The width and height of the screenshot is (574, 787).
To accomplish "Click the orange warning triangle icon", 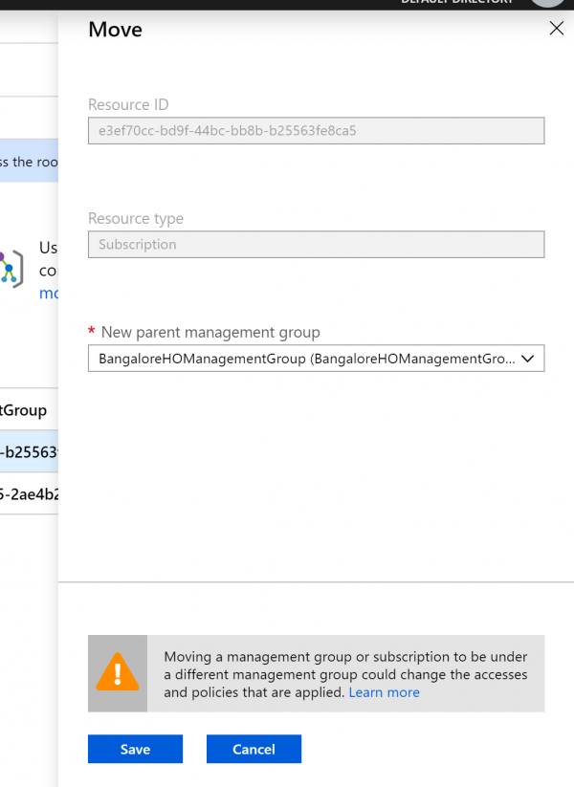I will (118, 673).
